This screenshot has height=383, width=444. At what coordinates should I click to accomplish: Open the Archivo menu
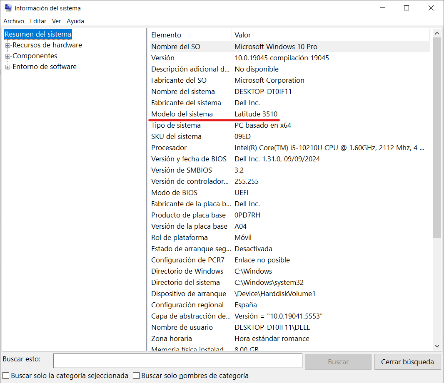(14, 21)
